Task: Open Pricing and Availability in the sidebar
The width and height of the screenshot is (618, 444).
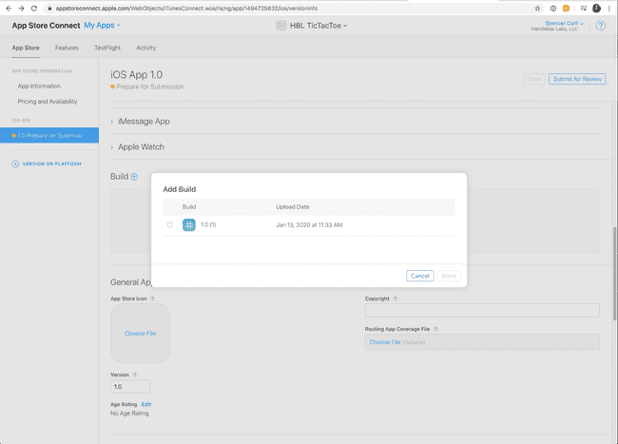Action: pyautogui.click(x=48, y=101)
